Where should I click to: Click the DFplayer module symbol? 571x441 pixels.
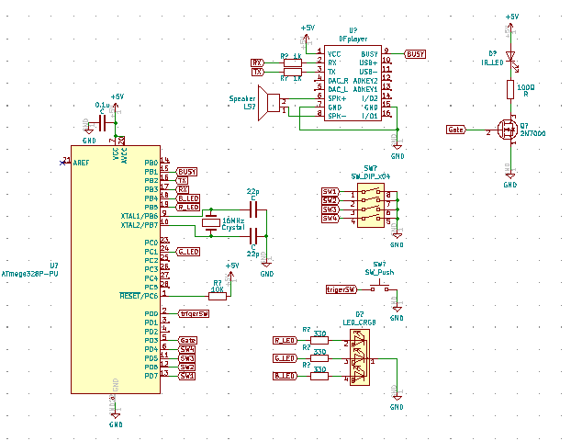point(353,85)
